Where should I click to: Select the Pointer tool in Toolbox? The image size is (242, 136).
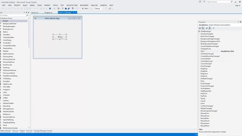click(14, 21)
